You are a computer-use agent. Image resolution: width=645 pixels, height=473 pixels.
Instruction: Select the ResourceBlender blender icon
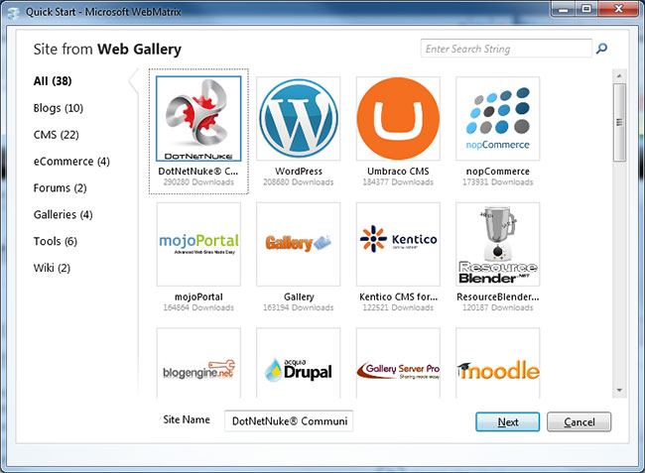point(498,244)
